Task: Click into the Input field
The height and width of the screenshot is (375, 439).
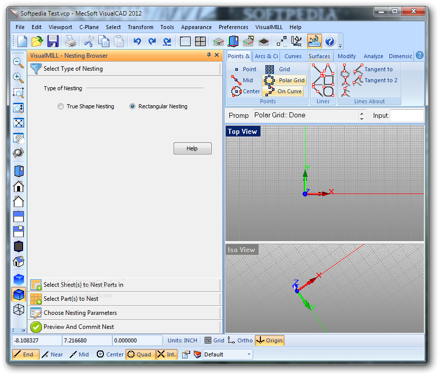Action: (x=407, y=115)
